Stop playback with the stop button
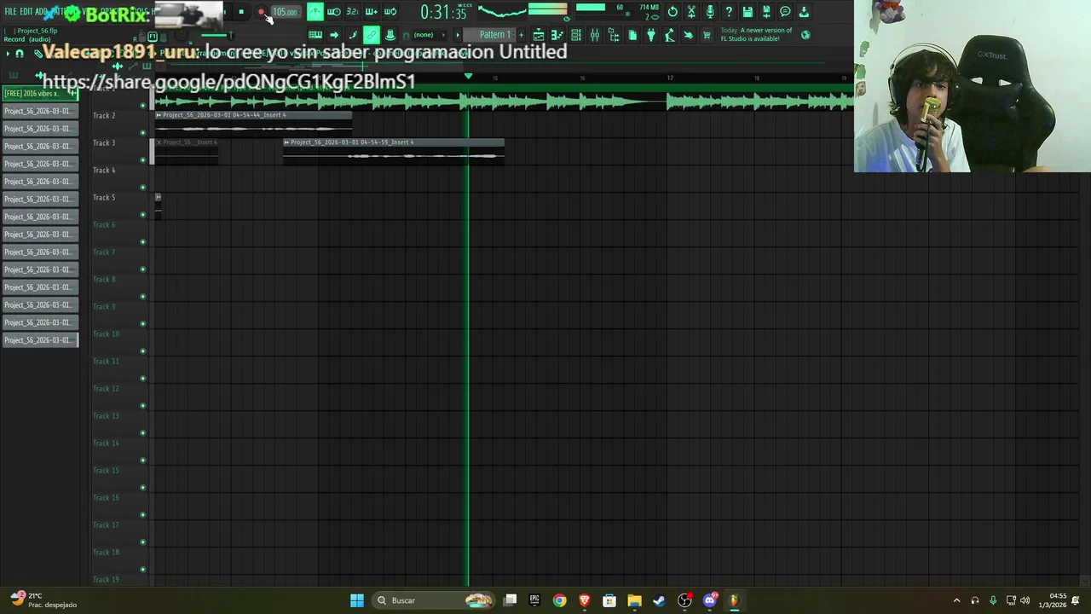 click(241, 12)
